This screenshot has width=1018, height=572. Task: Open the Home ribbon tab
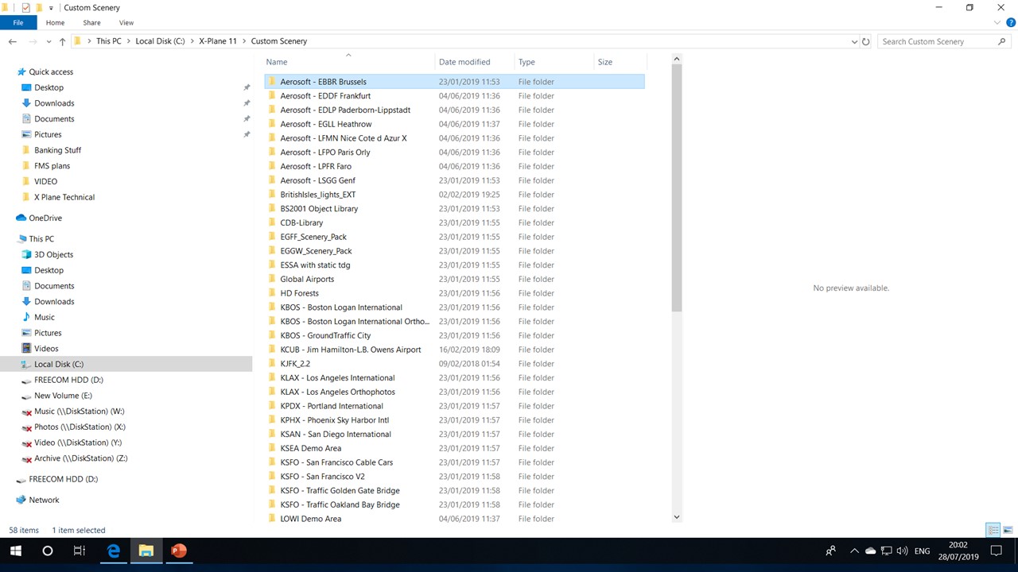tap(55, 23)
